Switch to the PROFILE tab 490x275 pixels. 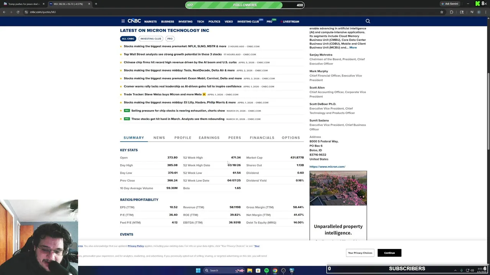183,137
